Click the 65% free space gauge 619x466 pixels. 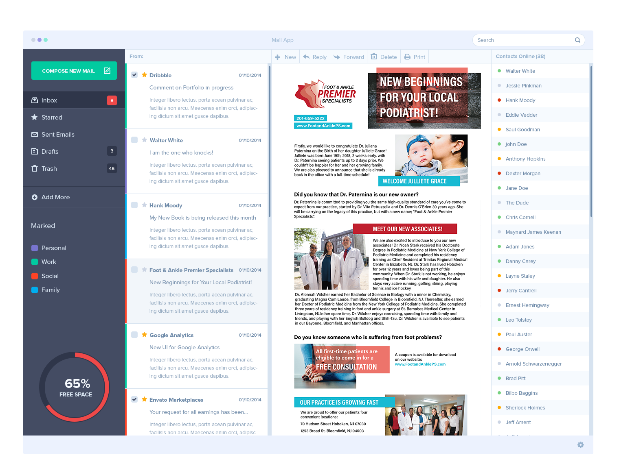(75, 387)
